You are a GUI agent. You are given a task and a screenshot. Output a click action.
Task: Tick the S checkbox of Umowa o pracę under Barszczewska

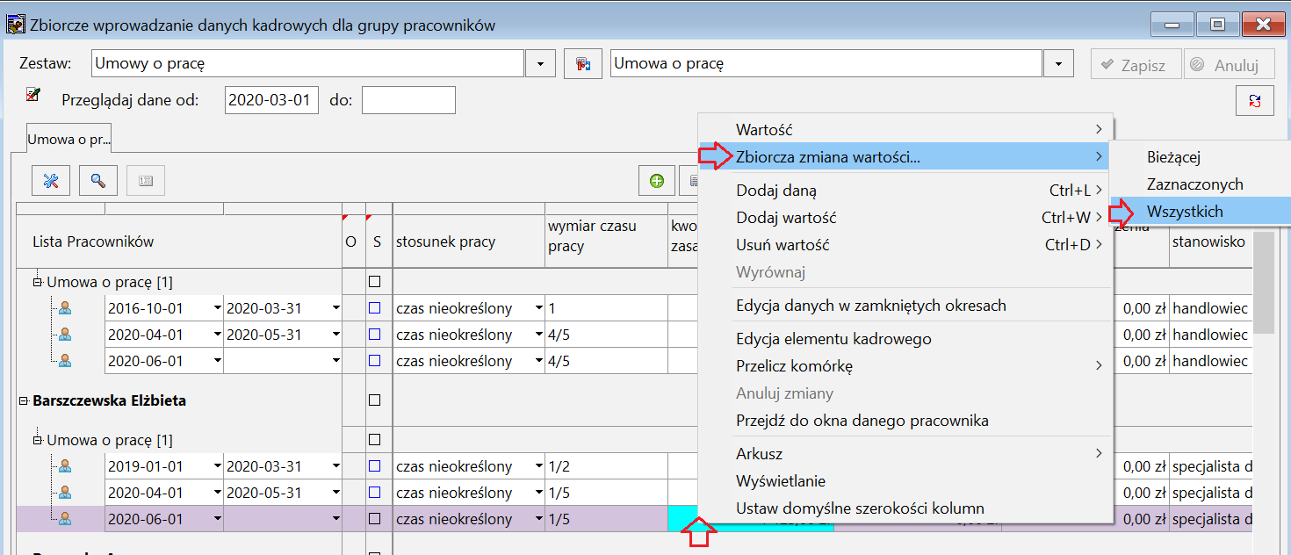[x=375, y=440]
